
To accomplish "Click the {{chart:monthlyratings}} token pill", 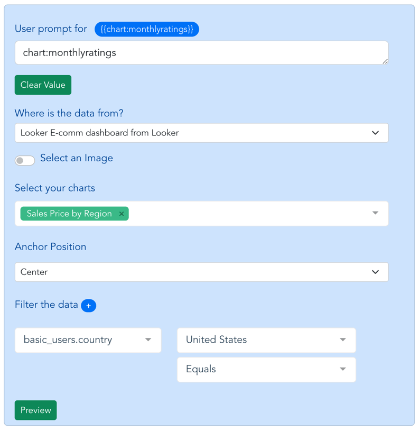I will coord(147,29).
